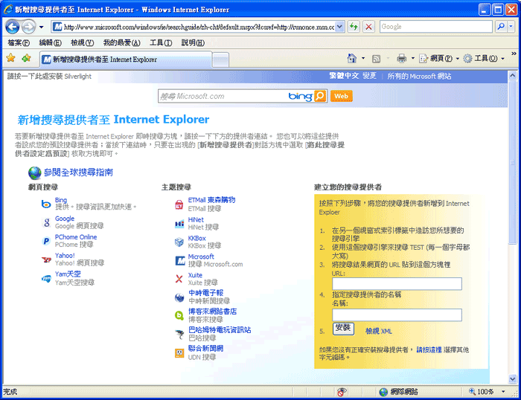Open the 工具(O) gear toolbar menu
521x400 pixels.
click(x=484, y=59)
